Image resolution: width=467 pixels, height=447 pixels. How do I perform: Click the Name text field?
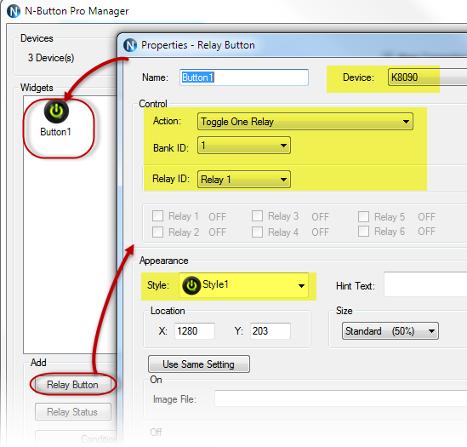click(x=244, y=77)
